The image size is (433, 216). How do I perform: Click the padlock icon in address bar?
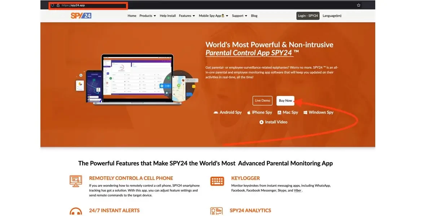[x=58, y=5]
